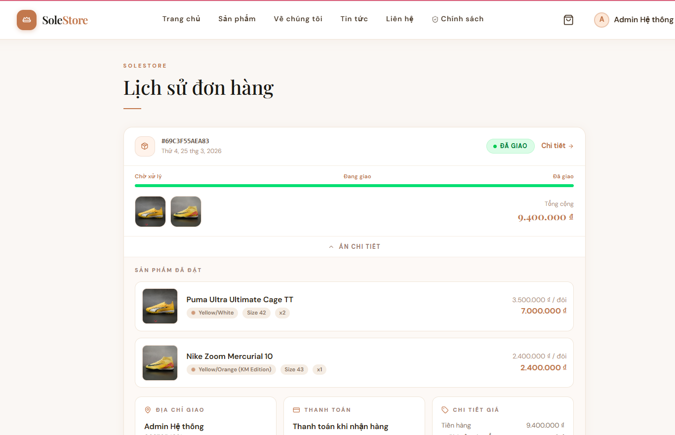Go to the Sản phẩm menu item
Screen dimensions: 675x435
pos(237,19)
